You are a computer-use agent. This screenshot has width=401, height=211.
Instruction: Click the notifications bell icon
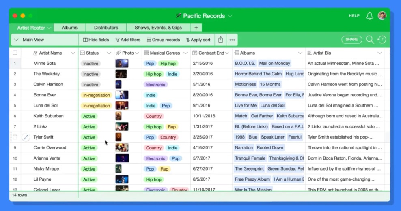[x=369, y=16]
